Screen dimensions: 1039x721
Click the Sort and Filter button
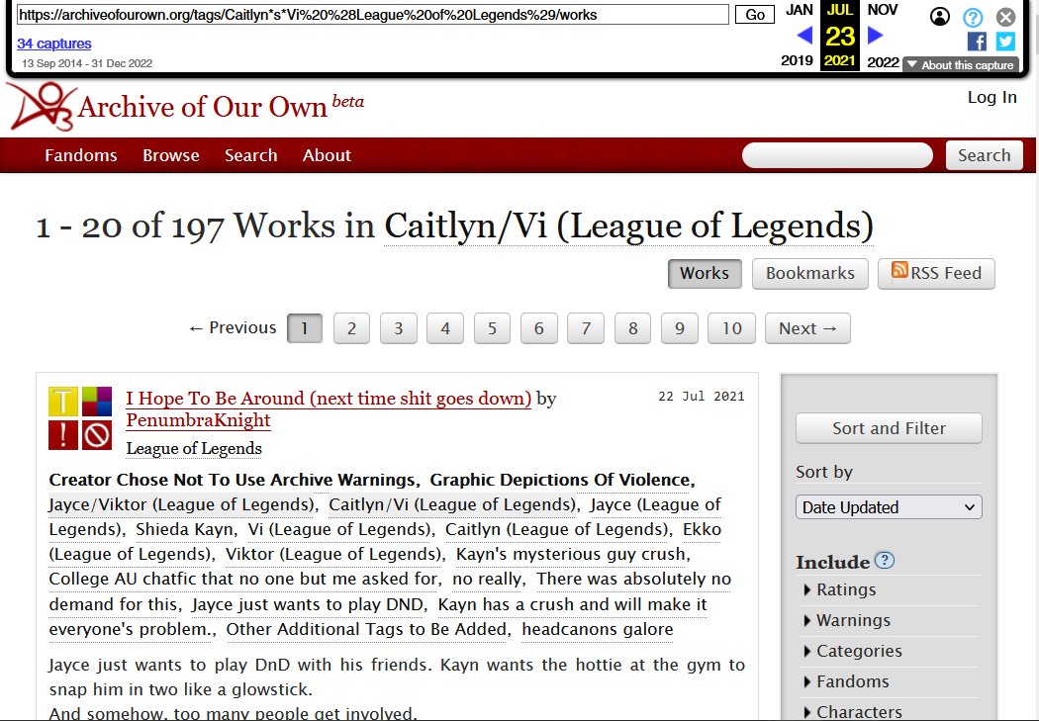click(x=889, y=428)
